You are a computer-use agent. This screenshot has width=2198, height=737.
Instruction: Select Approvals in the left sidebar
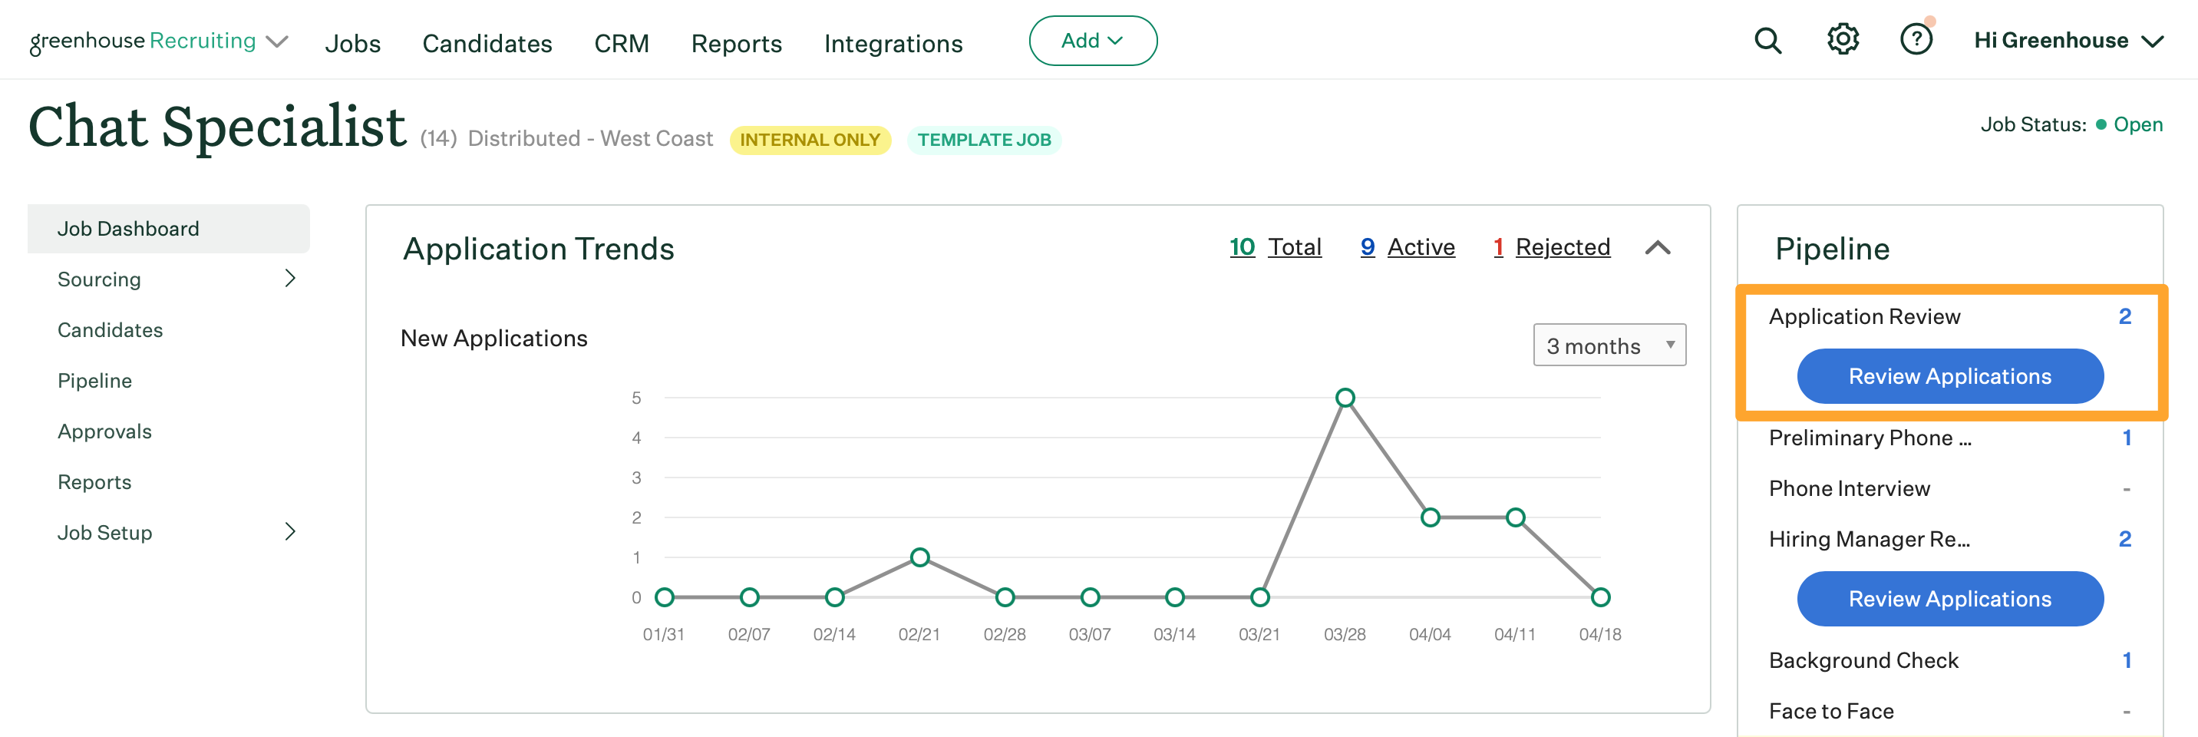point(104,431)
